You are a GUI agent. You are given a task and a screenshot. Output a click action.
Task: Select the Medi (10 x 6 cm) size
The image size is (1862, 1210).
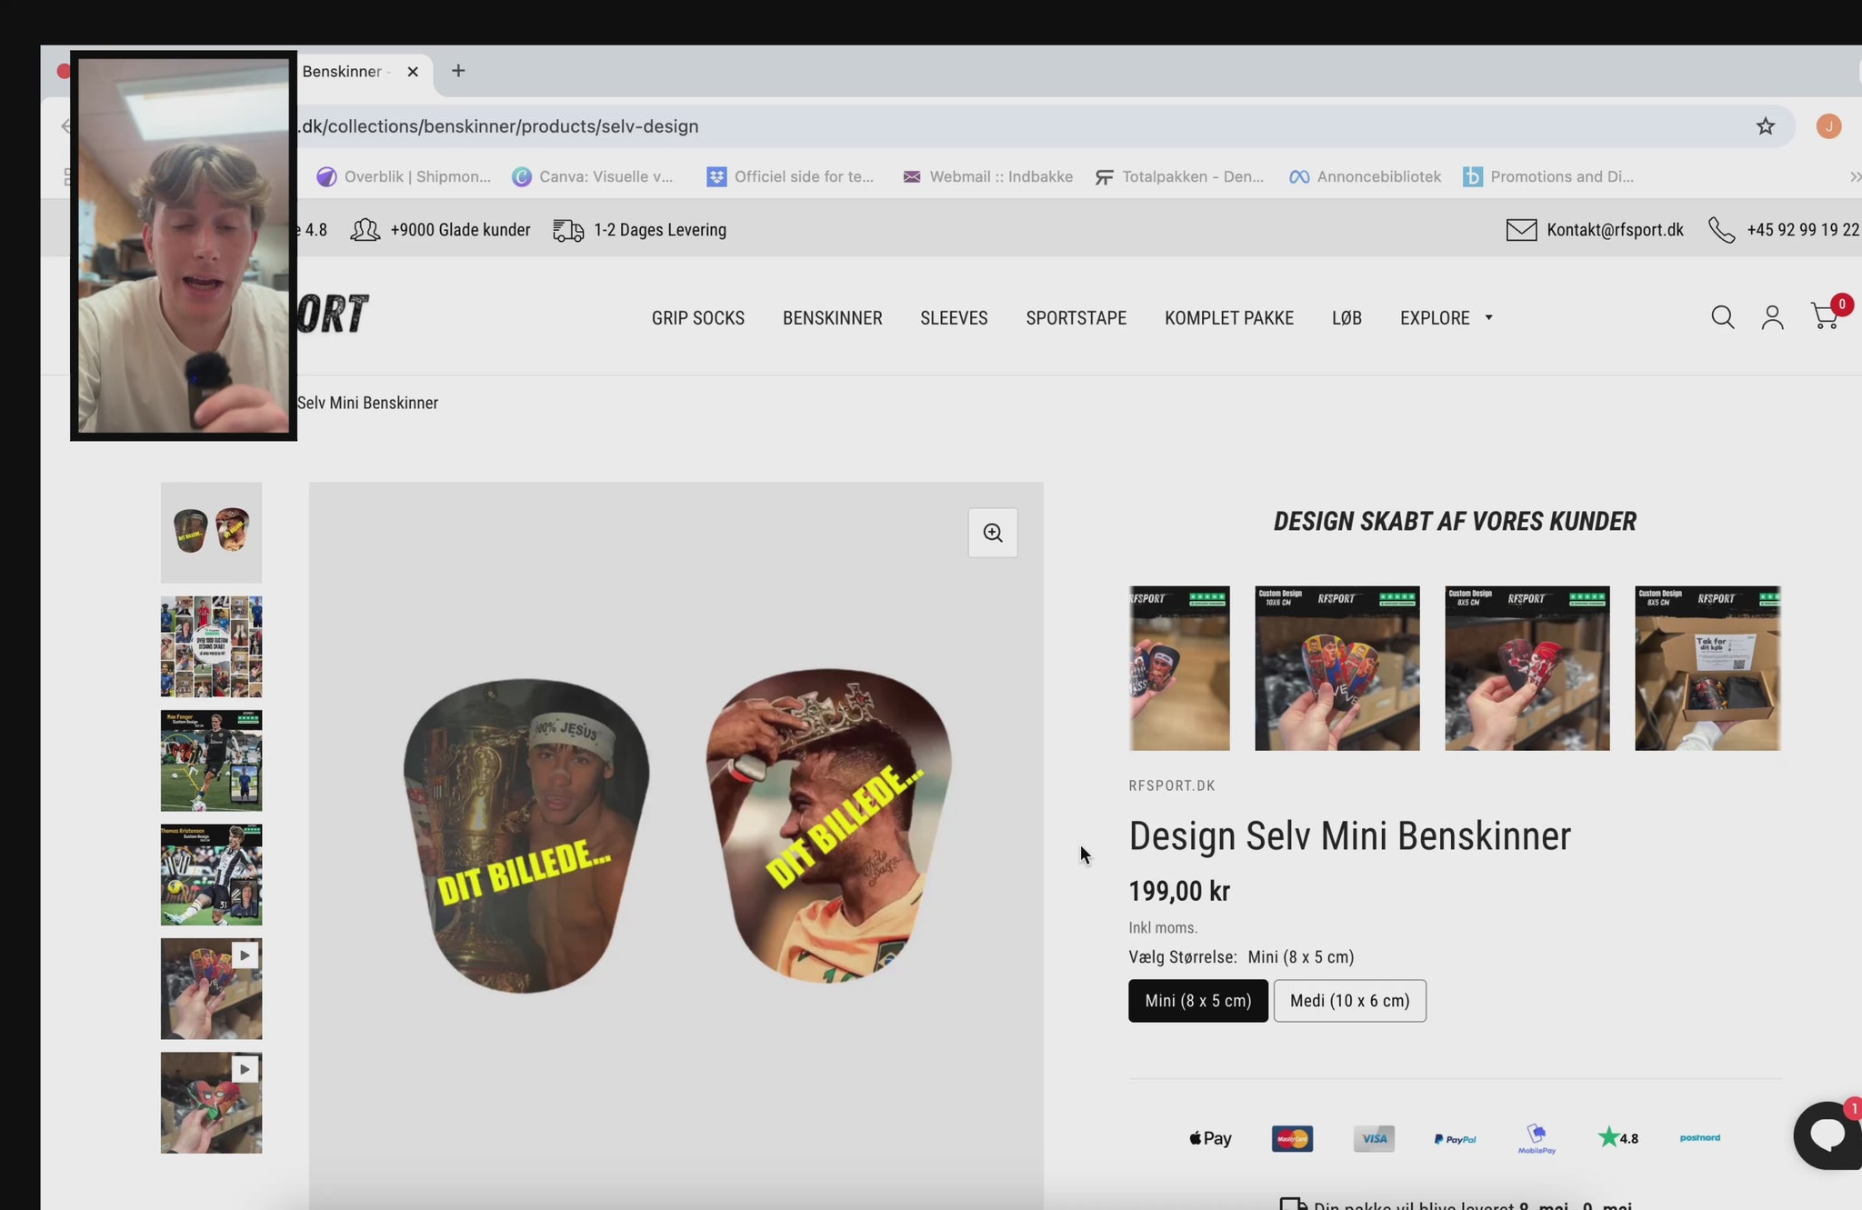(x=1349, y=1001)
